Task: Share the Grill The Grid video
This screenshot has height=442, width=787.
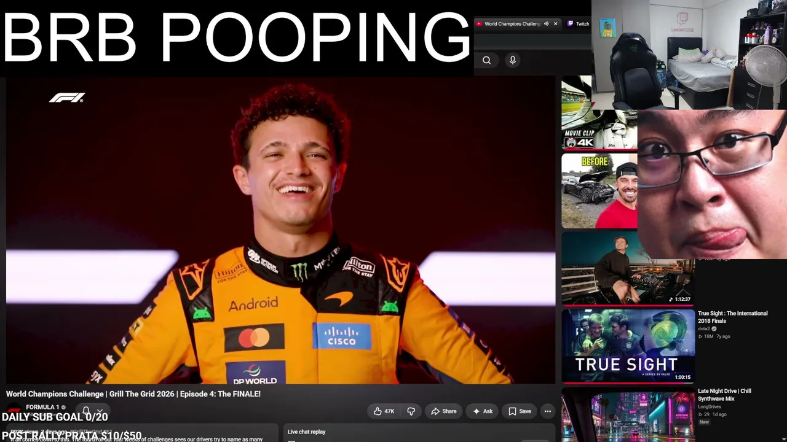Action: pos(443,411)
